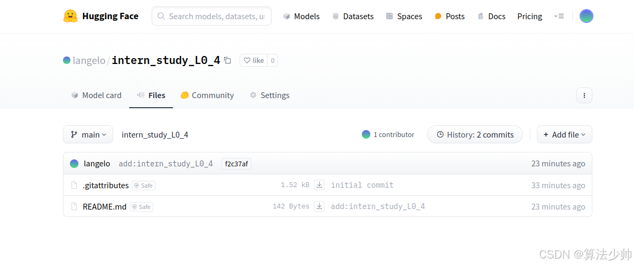The image size is (634, 265).
Task: Focus the search models input field
Action: click(x=211, y=16)
